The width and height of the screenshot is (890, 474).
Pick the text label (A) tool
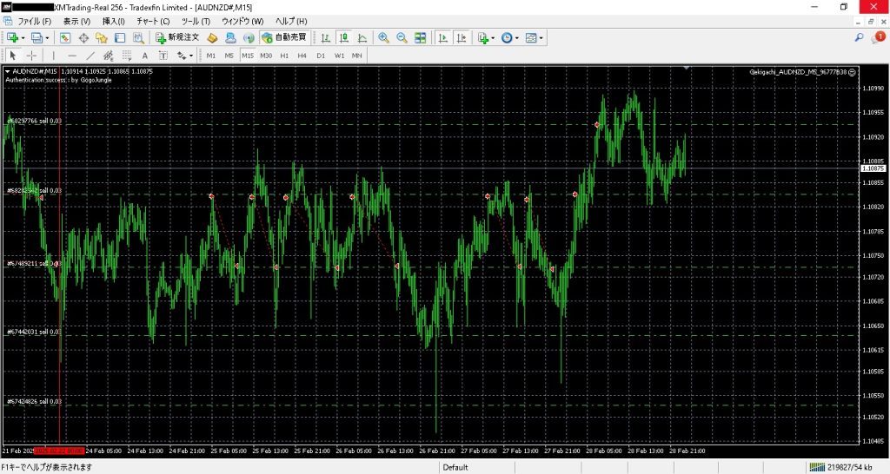pyautogui.click(x=145, y=56)
